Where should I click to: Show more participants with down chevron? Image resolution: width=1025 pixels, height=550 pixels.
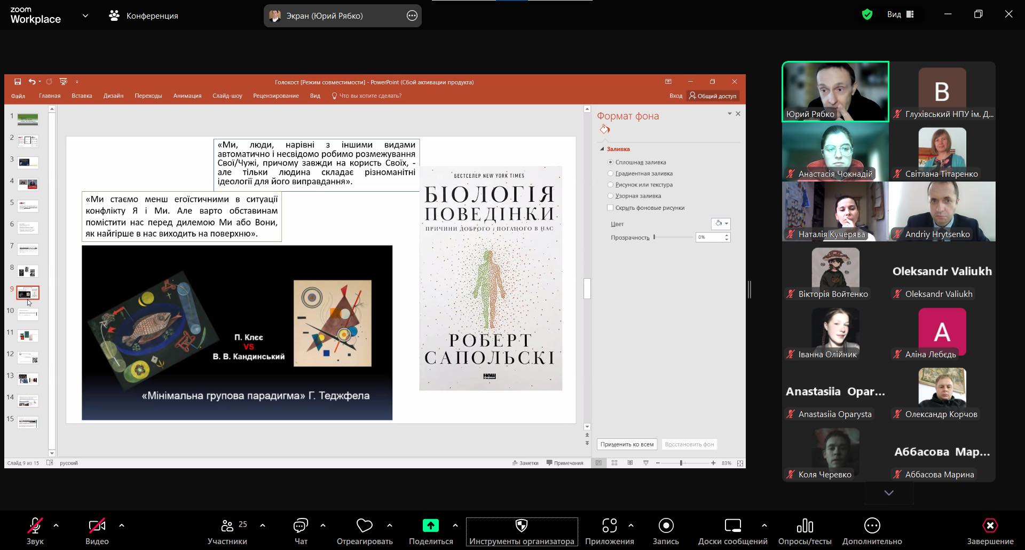coord(889,493)
